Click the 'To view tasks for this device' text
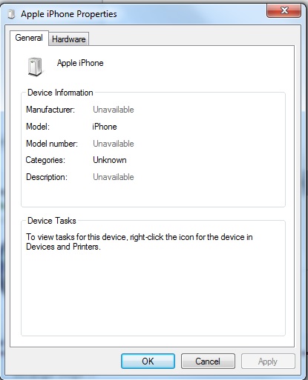 click(140, 241)
